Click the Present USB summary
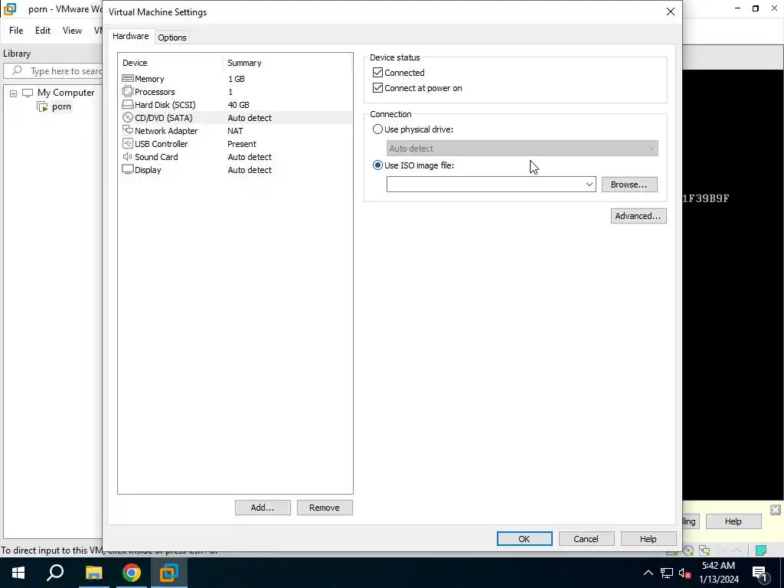This screenshot has width=784, height=588. pos(242,143)
